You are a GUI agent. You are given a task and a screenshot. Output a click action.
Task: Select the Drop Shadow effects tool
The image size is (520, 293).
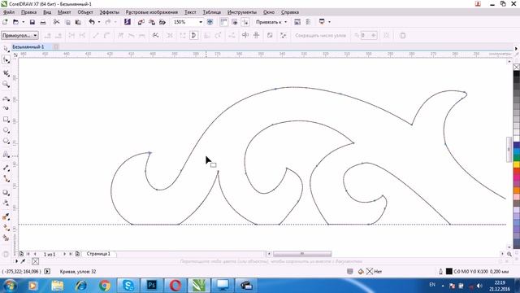tap(6, 192)
